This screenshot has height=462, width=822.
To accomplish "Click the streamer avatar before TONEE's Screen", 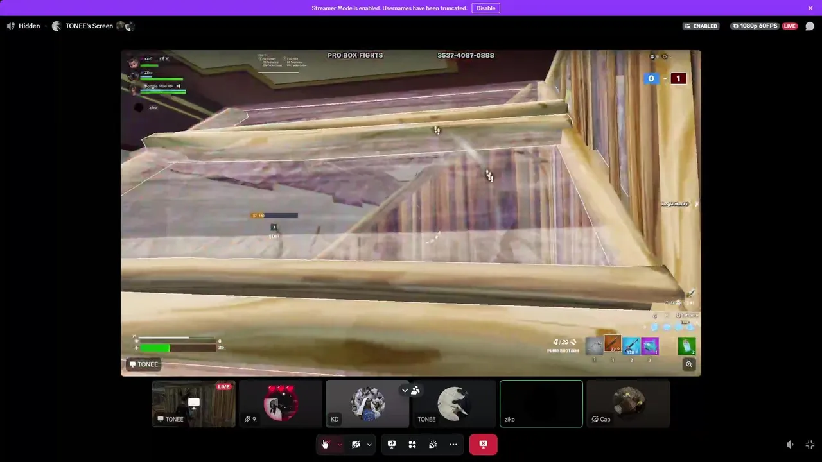I will pyautogui.click(x=57, y=26).
